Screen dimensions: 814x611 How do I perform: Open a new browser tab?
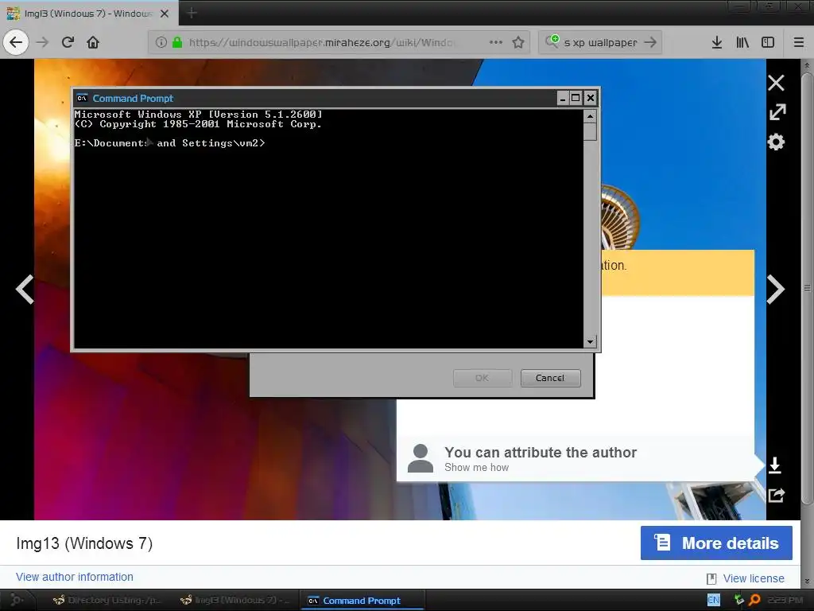tap(192, 13)
